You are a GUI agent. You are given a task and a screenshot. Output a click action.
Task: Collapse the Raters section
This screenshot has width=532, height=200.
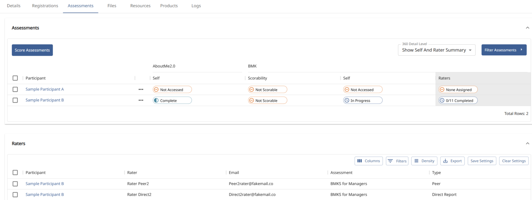[527, 143]
